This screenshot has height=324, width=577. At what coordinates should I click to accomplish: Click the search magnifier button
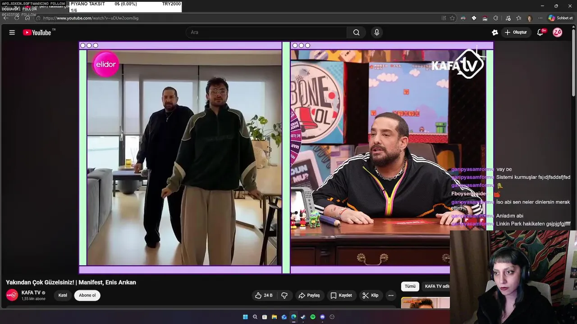click(x=356, y=32)
